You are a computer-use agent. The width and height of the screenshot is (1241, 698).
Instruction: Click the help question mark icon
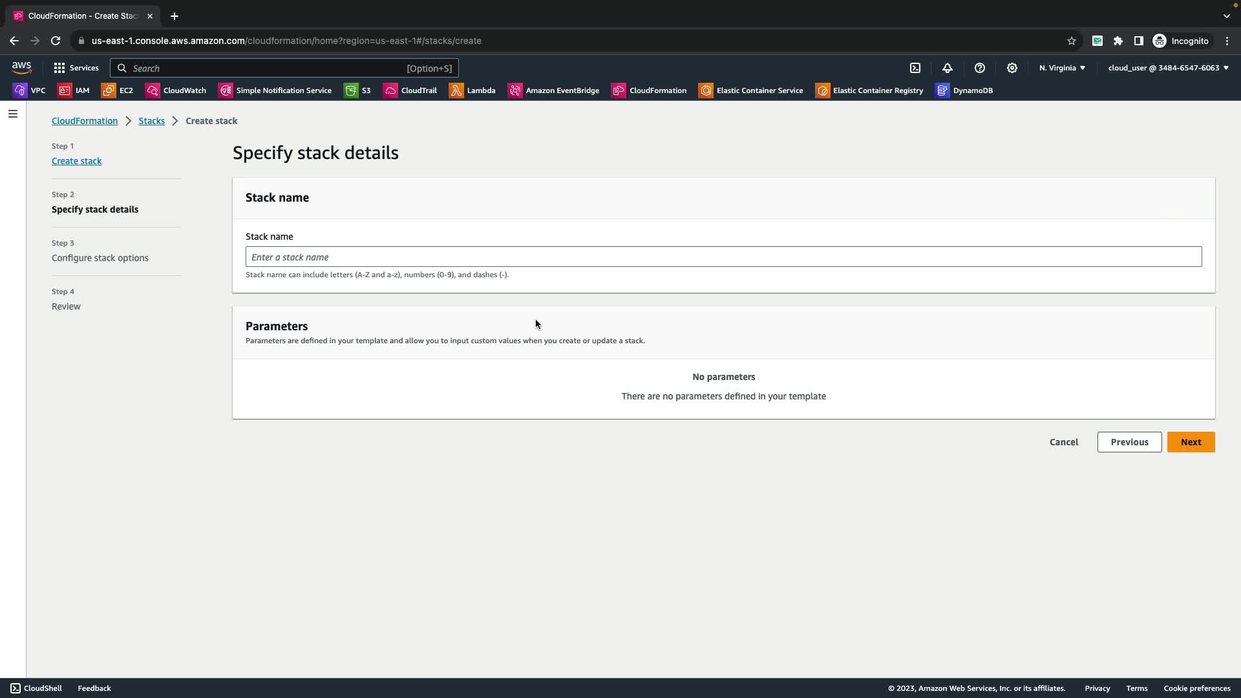coord(980,68)
